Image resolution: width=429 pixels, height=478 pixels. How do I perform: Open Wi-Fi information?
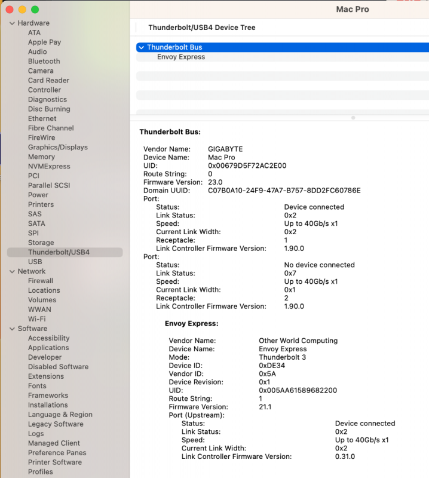tap(37, 319)
